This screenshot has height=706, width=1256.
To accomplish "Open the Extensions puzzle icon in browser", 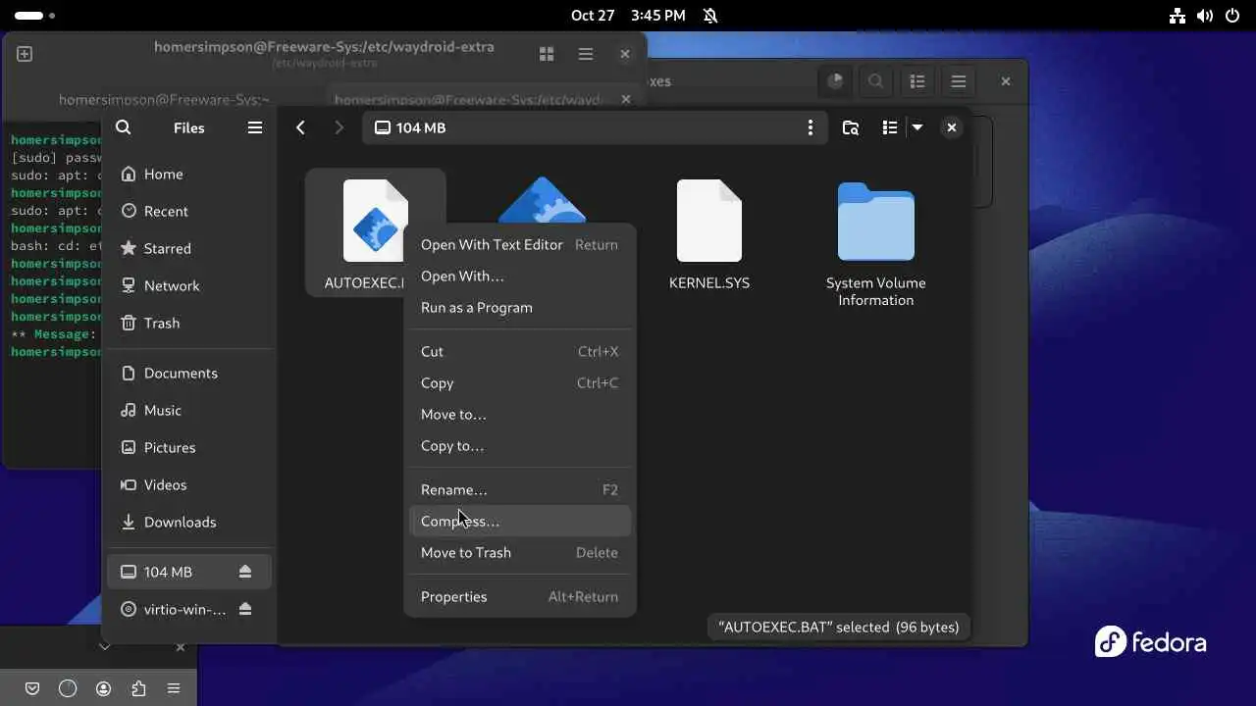I will [138, 688].
